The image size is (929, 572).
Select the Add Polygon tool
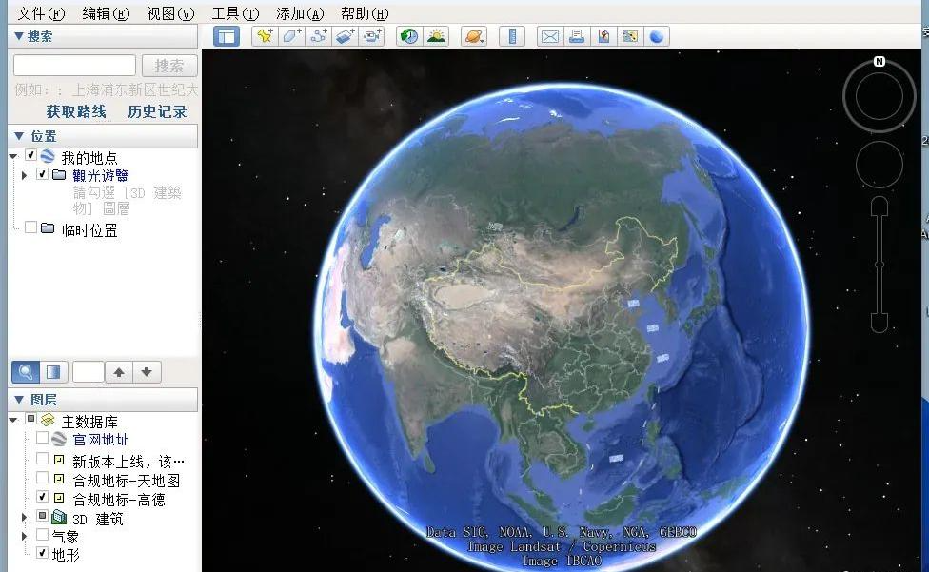291,36
